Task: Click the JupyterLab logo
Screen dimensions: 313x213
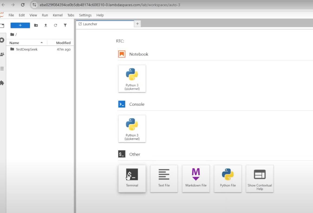Action: point(2,15)
